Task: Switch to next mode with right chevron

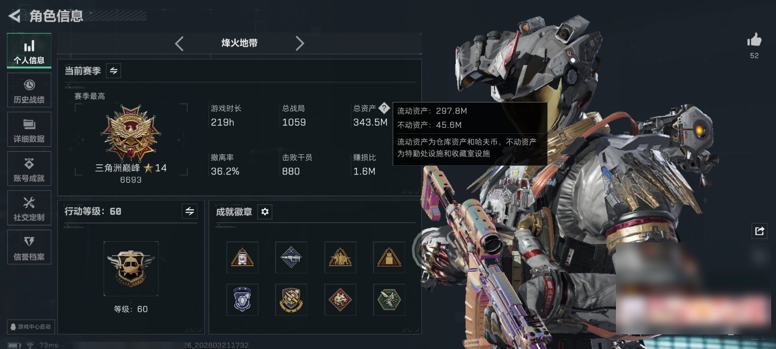Action: [x=300, y=44]
